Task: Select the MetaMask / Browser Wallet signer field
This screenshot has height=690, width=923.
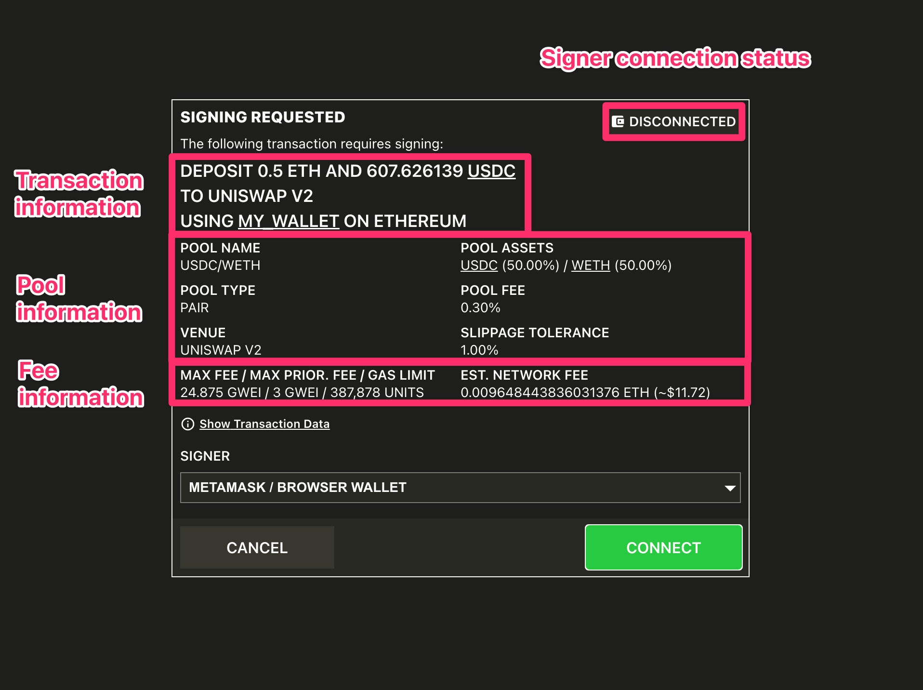Action: coord(460,488)
